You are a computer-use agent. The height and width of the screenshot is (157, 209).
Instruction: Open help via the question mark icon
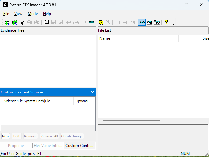pyautogui.click(x=166, y=22)
